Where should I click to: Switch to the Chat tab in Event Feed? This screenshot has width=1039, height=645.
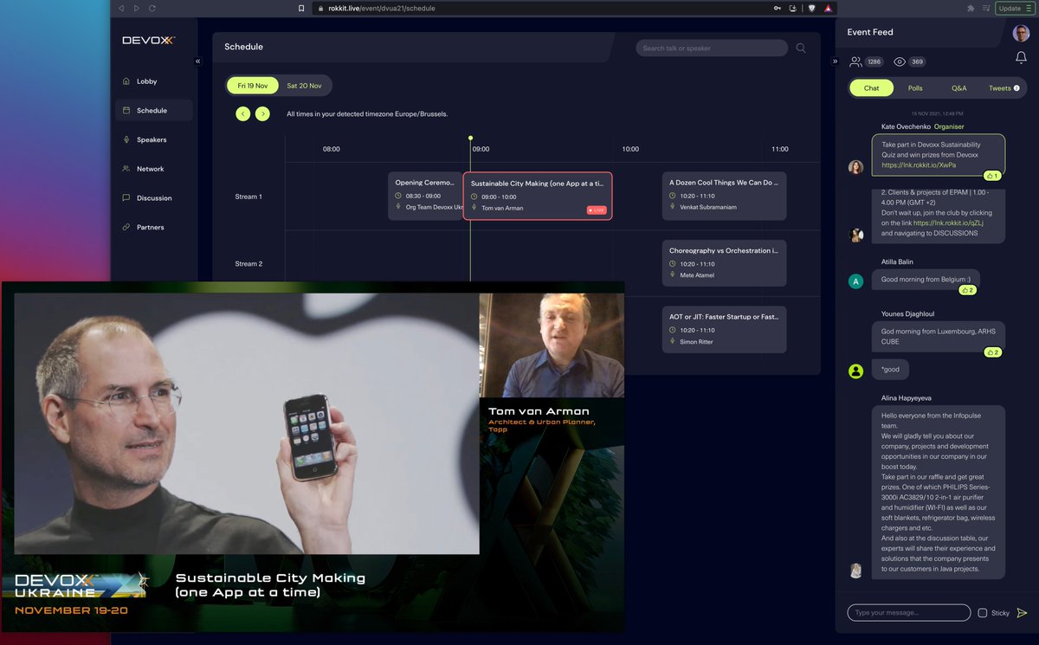coord(871,88)
